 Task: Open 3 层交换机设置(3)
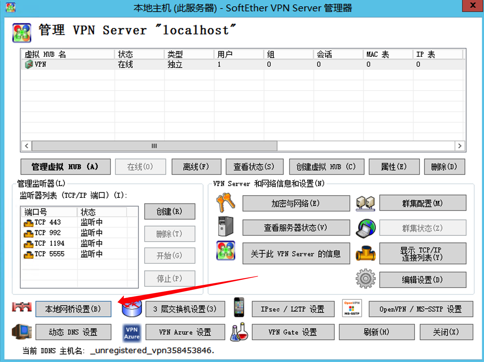(x=185, y=309)
